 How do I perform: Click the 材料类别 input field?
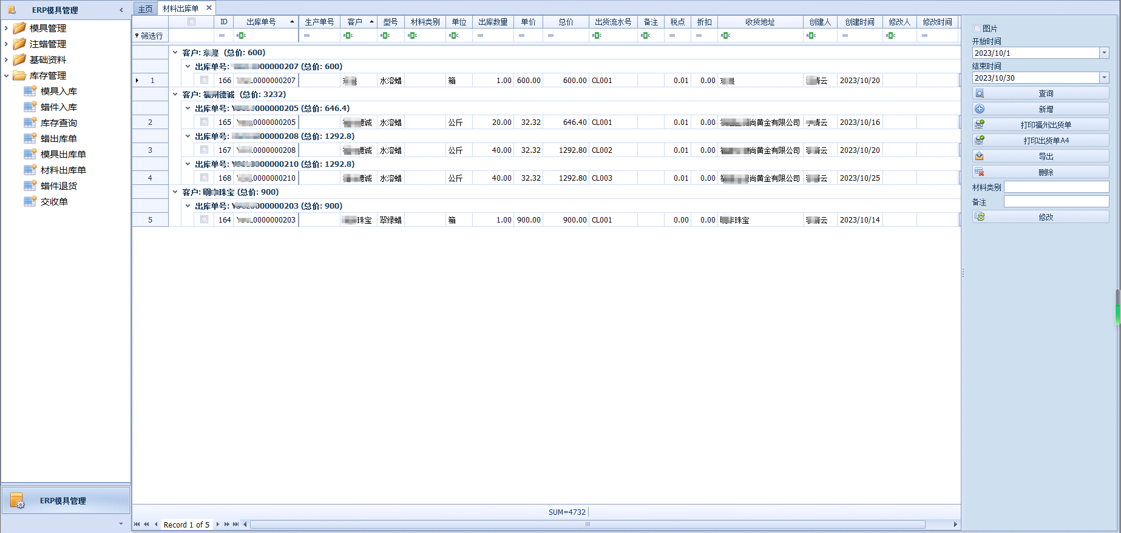pos(1056,187)
